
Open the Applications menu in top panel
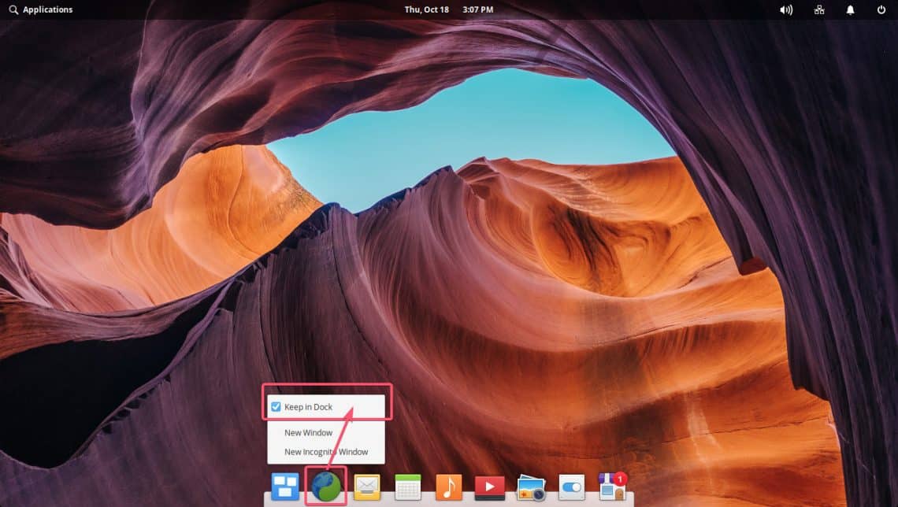pyautogui.click(x=41, y=9)
